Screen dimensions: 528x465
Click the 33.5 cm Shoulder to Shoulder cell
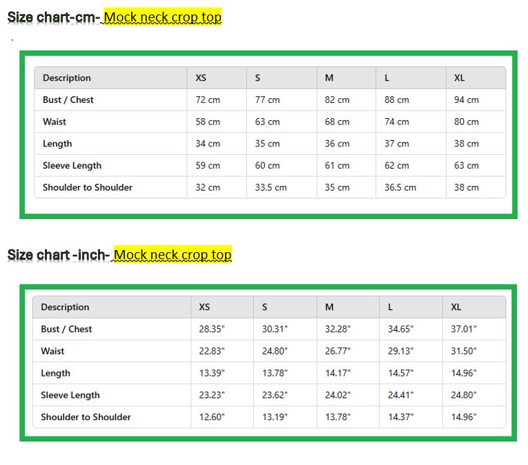pyautogui.click(x=271, y=187)
